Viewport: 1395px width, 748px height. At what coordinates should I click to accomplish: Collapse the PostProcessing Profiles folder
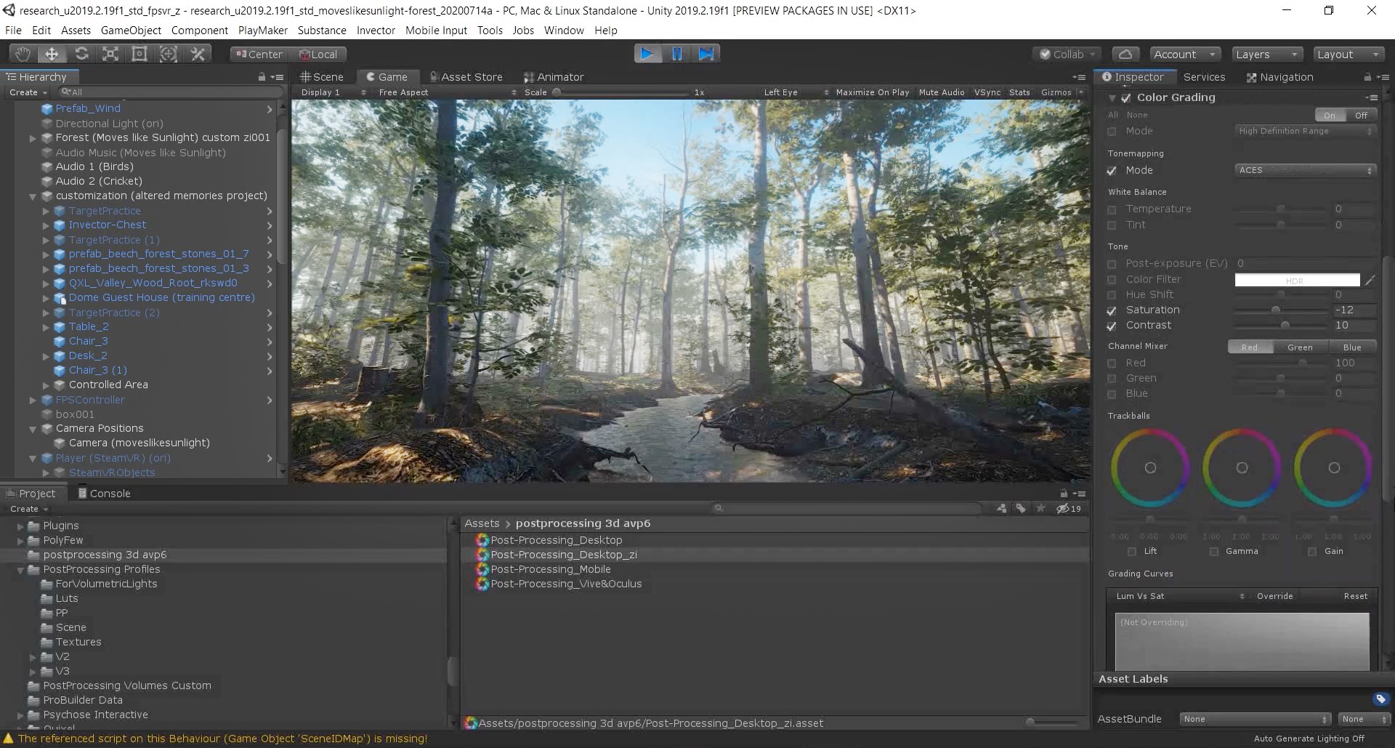click(x=21, y=570)
